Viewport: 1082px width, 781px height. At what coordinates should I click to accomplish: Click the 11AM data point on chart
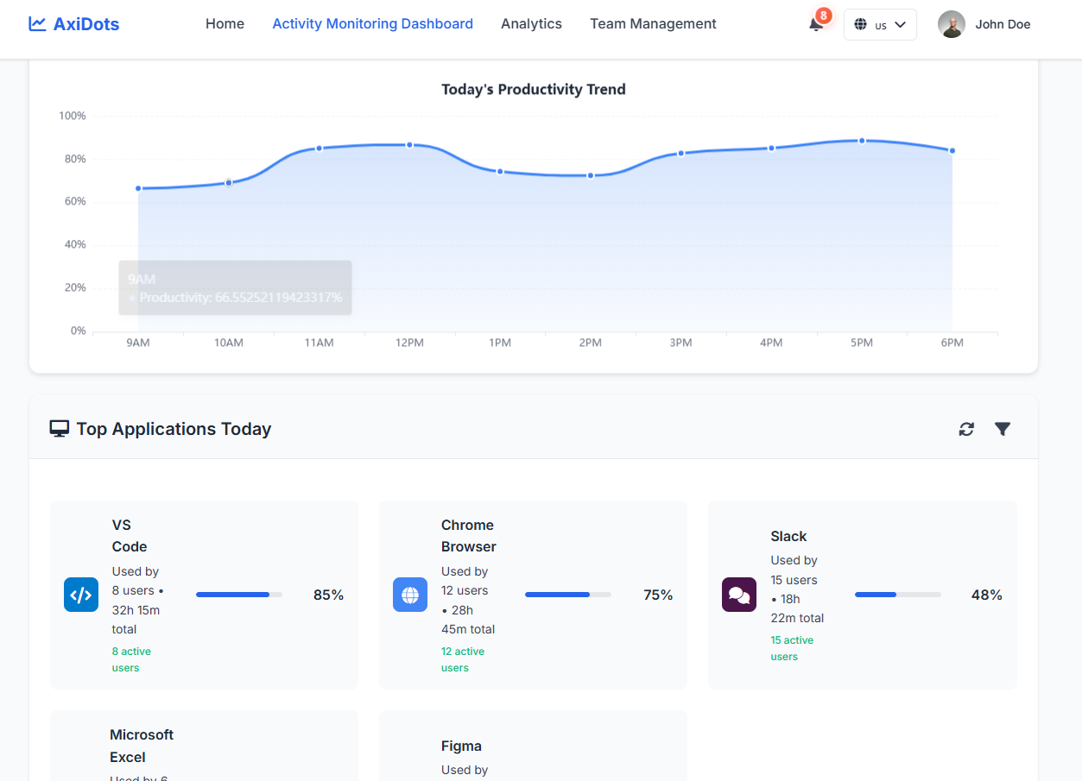(319, 148)
